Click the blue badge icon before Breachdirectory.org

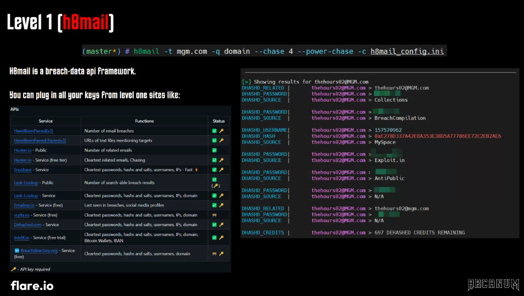click(17, 251)
